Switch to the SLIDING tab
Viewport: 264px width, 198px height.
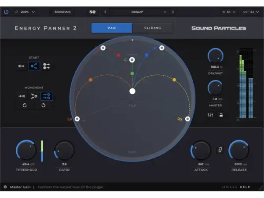(153, 28)
